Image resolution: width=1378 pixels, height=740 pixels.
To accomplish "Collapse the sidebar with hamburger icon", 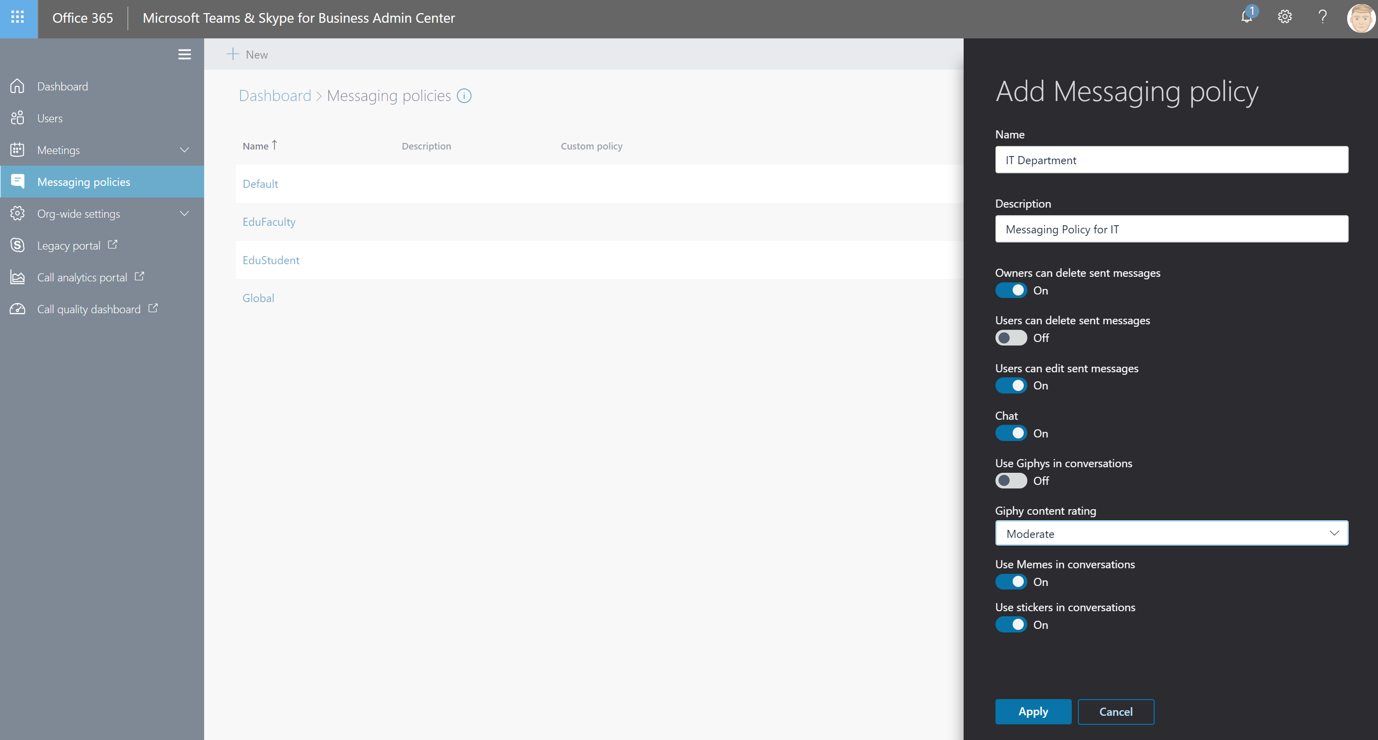I will [184, 55].
